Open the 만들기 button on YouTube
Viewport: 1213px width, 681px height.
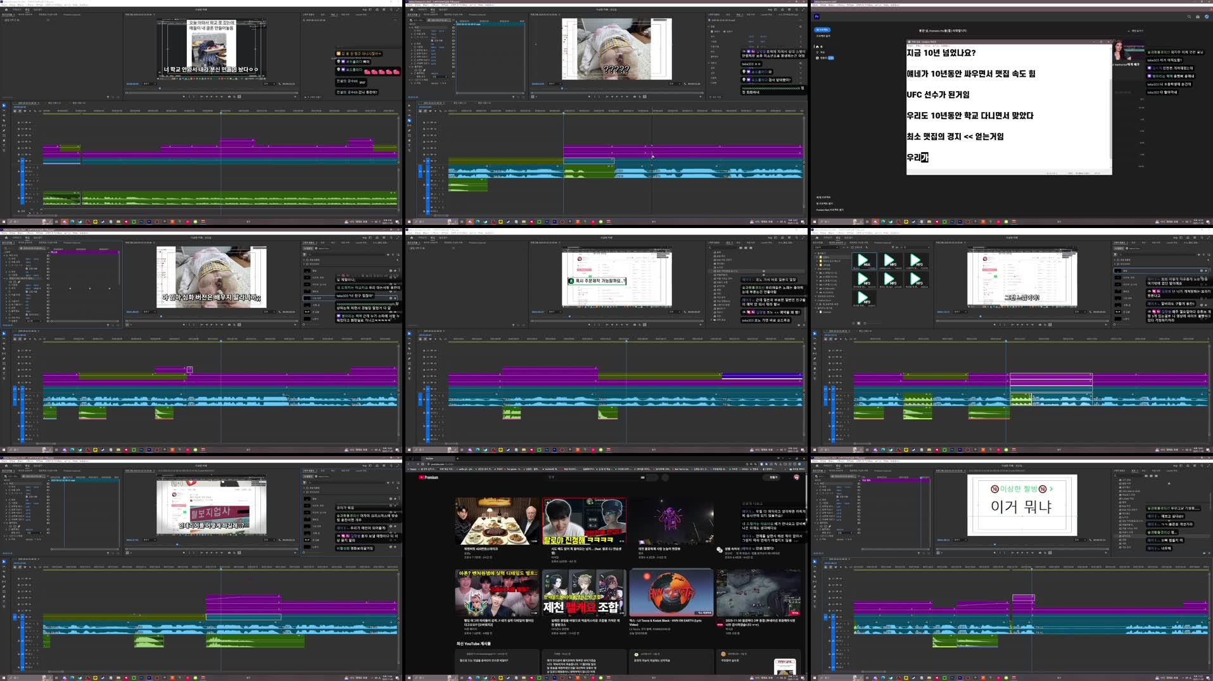click(x=773, y=478)
